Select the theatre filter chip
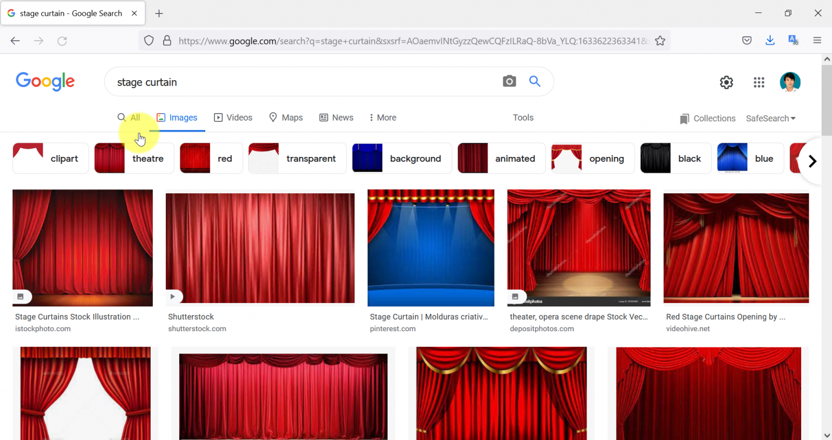Screen dimensions: 832x440 [134, 158]
